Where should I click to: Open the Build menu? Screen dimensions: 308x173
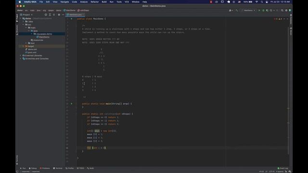104,2
